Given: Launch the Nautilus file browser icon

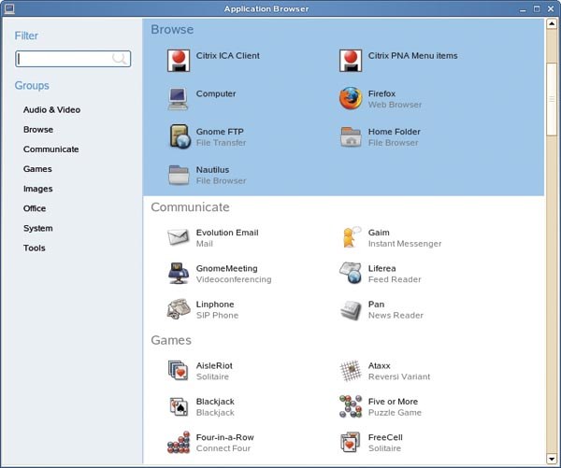Looking at the screenshot, I should pos(179,175).
